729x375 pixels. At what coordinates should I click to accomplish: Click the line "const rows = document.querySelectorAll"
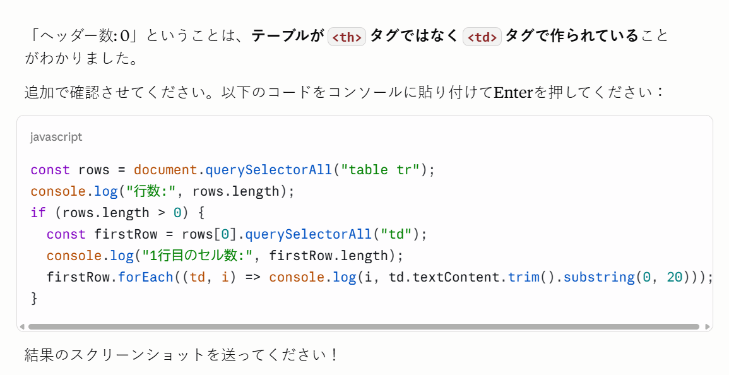coord(232,170)
